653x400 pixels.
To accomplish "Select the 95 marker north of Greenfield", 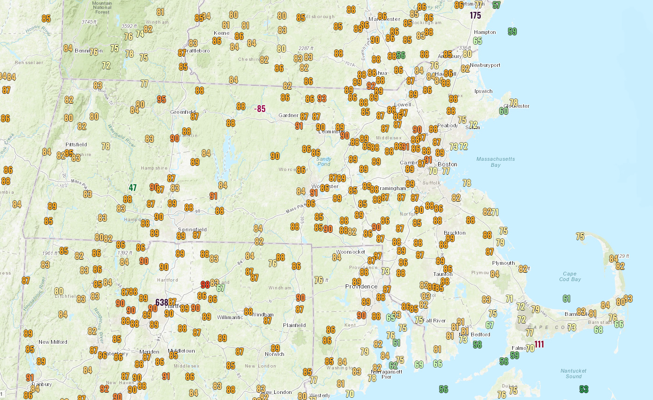I will pos(161,99).
